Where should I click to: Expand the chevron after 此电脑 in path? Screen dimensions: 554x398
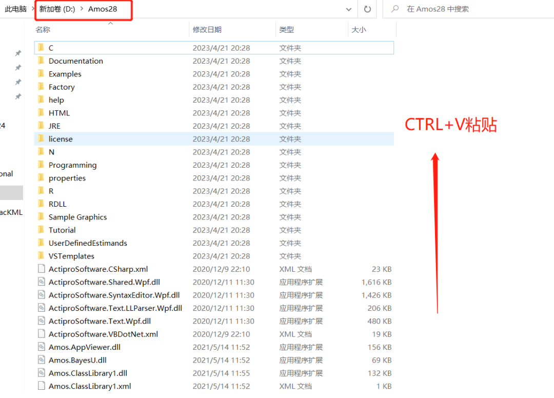[x=33, y=9]
